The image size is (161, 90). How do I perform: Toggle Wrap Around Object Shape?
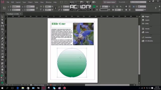coord(126,10)
